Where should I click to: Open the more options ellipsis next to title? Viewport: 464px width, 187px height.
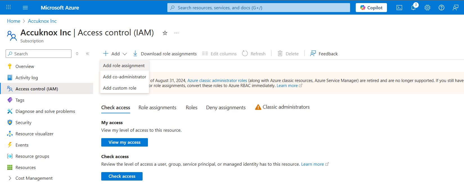(176, 33)
